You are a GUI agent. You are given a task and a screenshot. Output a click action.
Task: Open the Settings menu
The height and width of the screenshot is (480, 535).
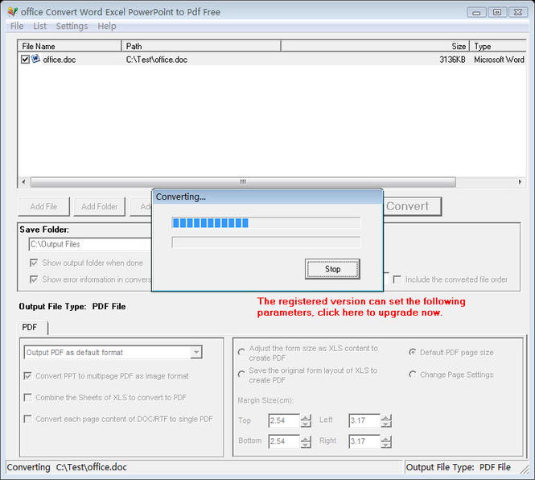72,26
